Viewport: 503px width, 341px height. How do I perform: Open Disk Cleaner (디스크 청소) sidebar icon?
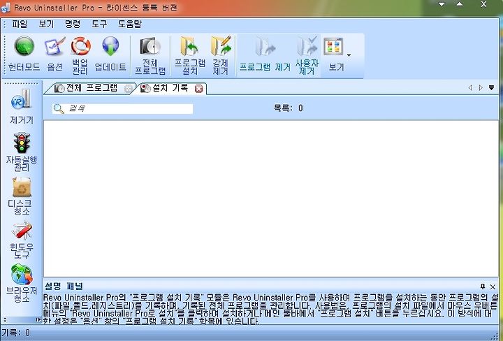(22, 187)
